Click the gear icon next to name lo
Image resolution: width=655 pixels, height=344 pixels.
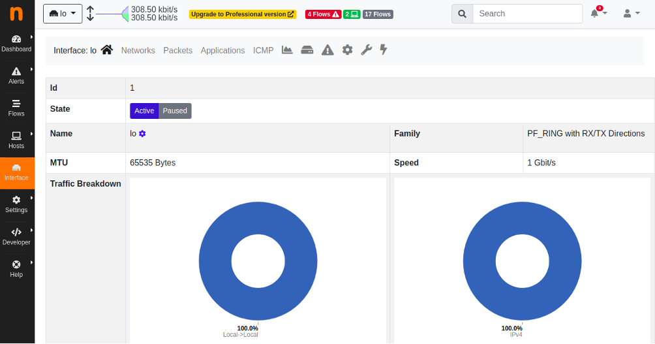[142, 134]
